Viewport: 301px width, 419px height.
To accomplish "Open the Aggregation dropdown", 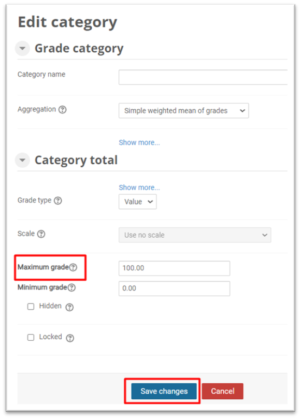I will tap(183, 111).
